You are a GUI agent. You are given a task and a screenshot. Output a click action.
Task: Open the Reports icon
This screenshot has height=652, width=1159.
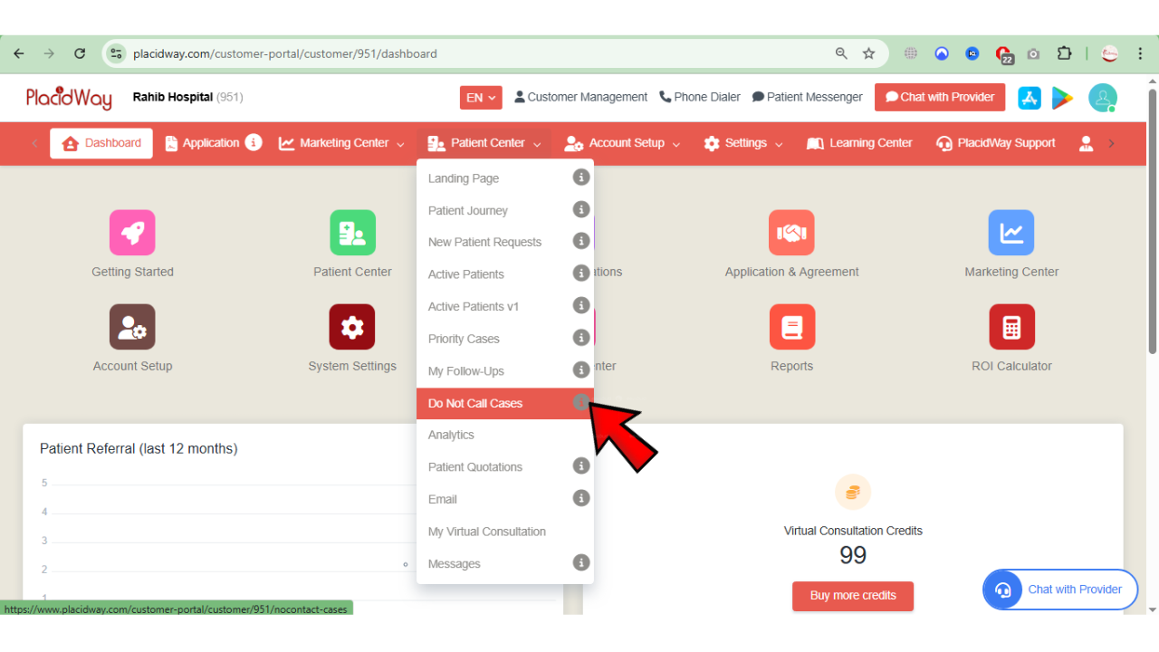791,326
